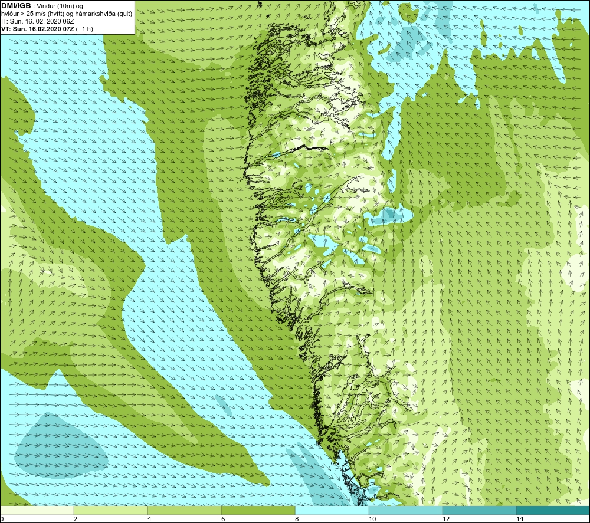Click the 0-2 m/s pale legend color
Viewport: 590px width, 523px height.
(37, 510)
